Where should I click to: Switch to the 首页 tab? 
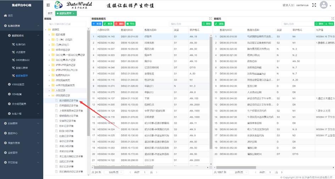tap(50, 13)
